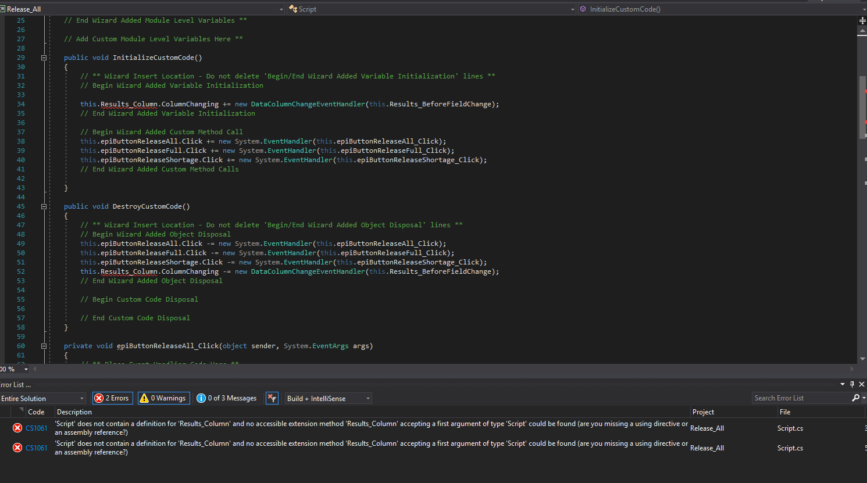Open the second CS1061 error code link
Viewport: 867px width, 483px height.
click(36, 448)
